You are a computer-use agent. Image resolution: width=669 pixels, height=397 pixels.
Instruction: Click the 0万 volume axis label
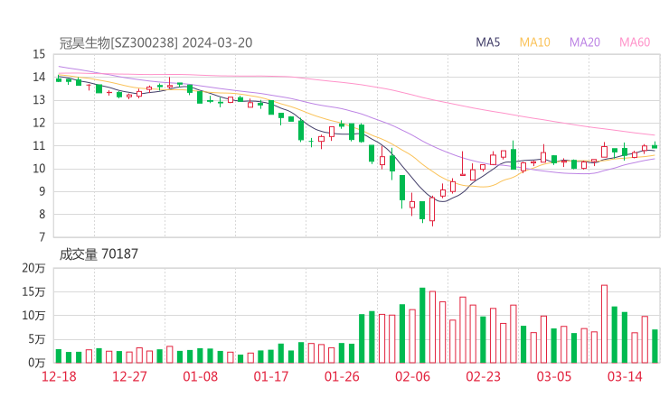(x=37, y=363)
